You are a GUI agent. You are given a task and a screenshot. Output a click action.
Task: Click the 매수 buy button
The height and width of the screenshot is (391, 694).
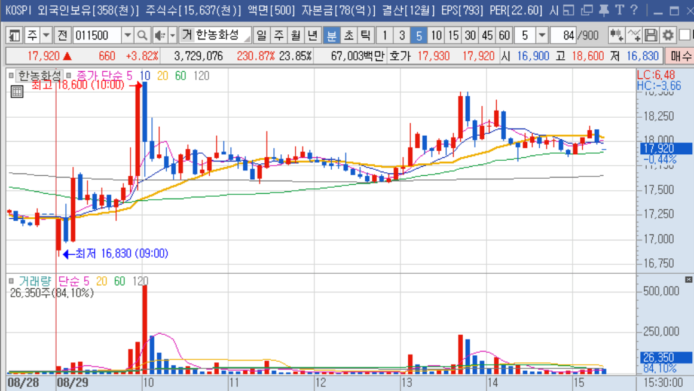pos(680,56)
